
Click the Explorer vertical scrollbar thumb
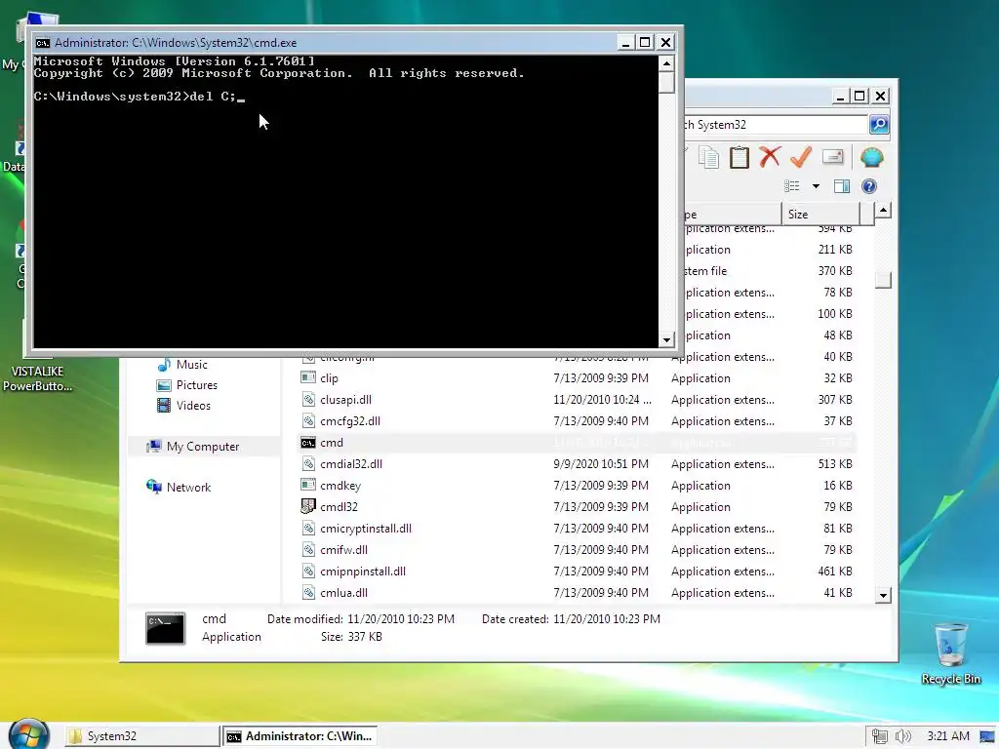click(883, 280)
